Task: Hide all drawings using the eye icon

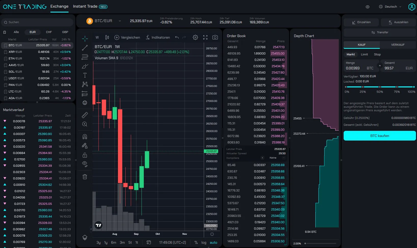Action: pos(85,164)
